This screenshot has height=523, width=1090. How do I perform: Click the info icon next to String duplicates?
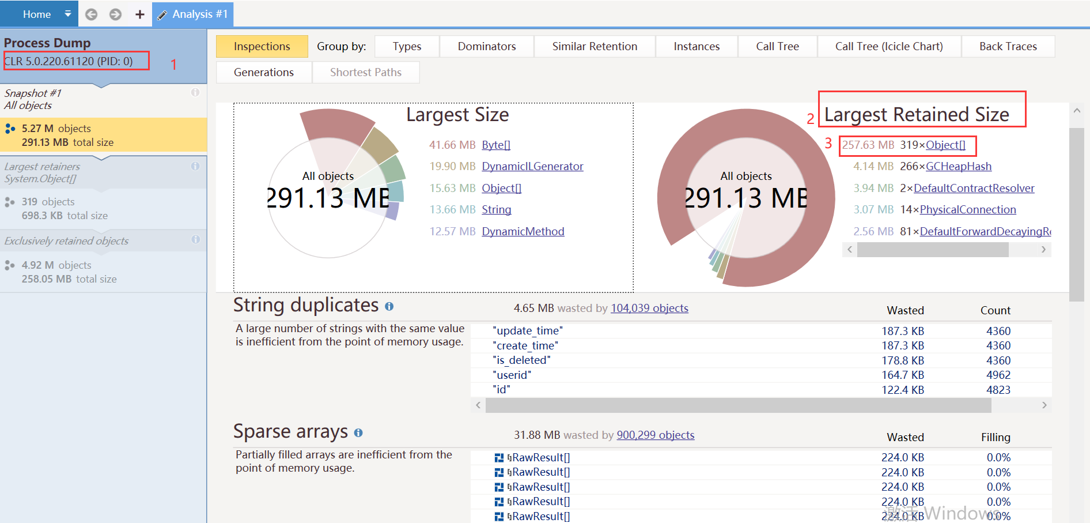[x=389, y=306]
